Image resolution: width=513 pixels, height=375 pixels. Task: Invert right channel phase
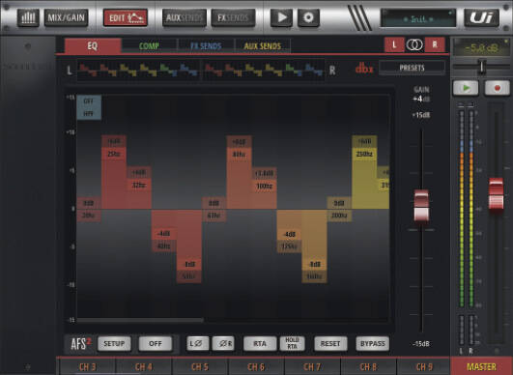coord(223,343)
